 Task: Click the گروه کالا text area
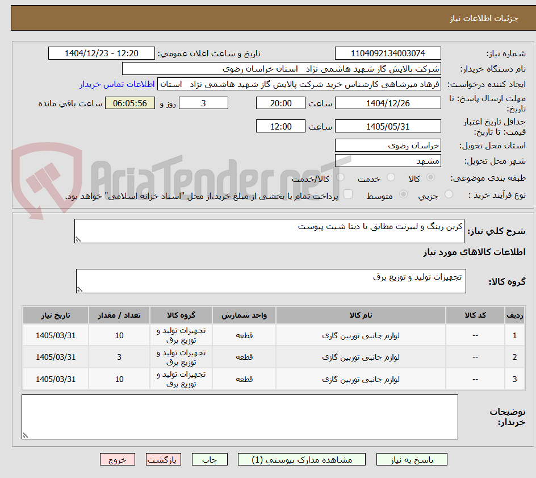point(271,281)
